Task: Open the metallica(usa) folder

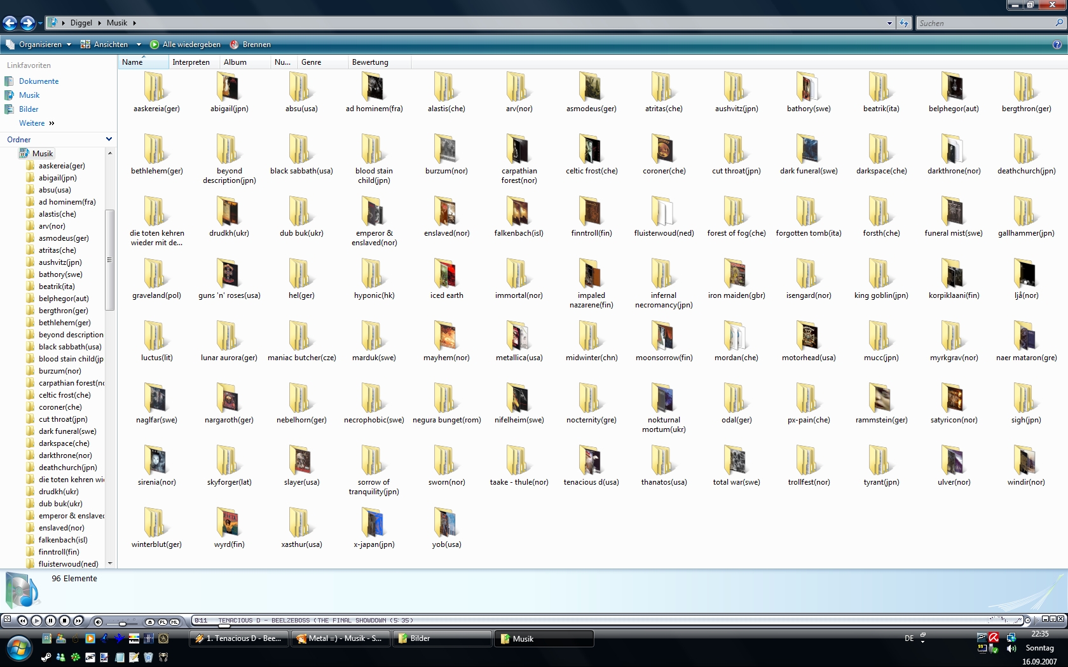Action: tap(519, 337)
